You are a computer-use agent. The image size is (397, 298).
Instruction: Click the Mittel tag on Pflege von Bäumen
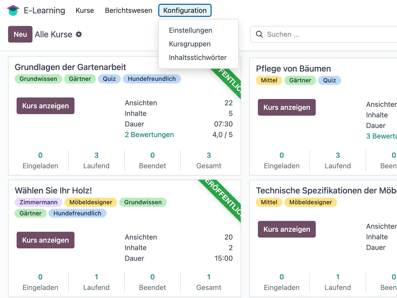point(269,80)
